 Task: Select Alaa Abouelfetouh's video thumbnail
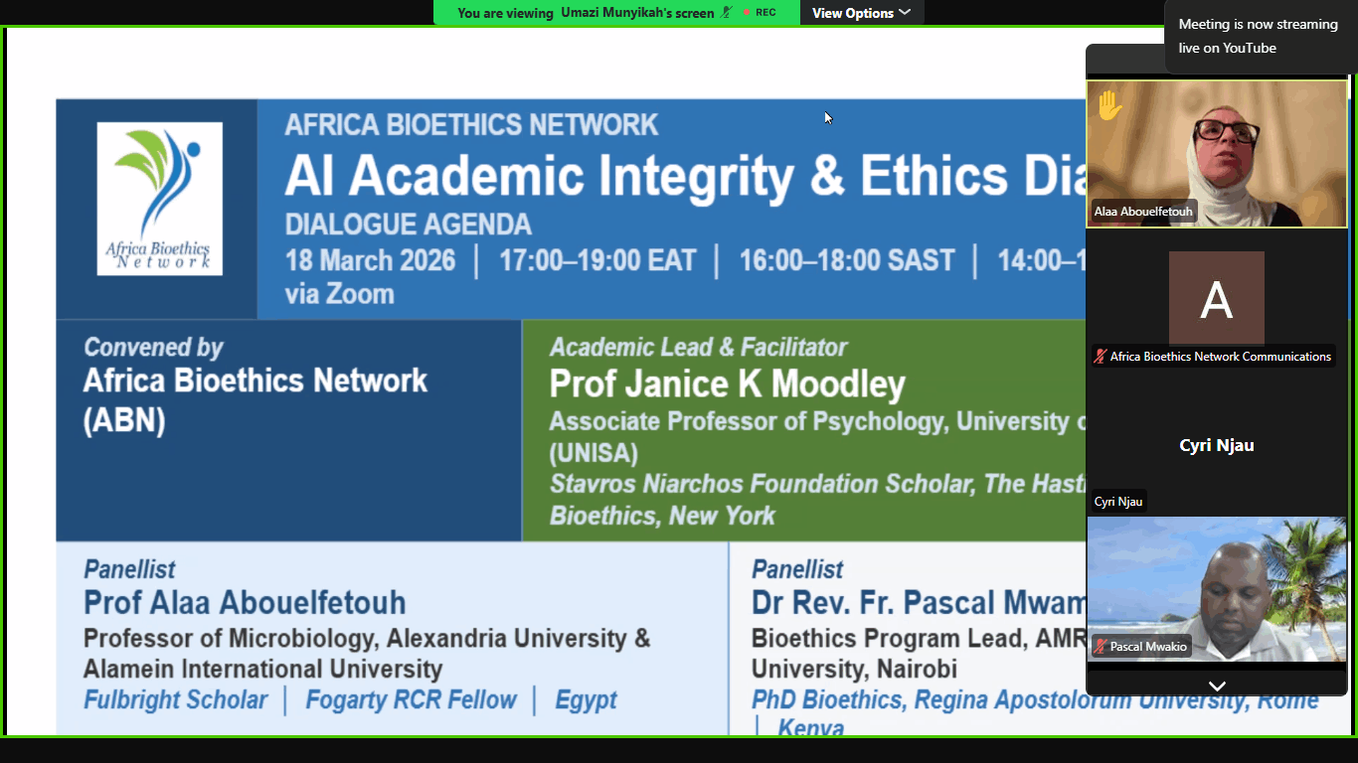click(x=1217, y=154)
